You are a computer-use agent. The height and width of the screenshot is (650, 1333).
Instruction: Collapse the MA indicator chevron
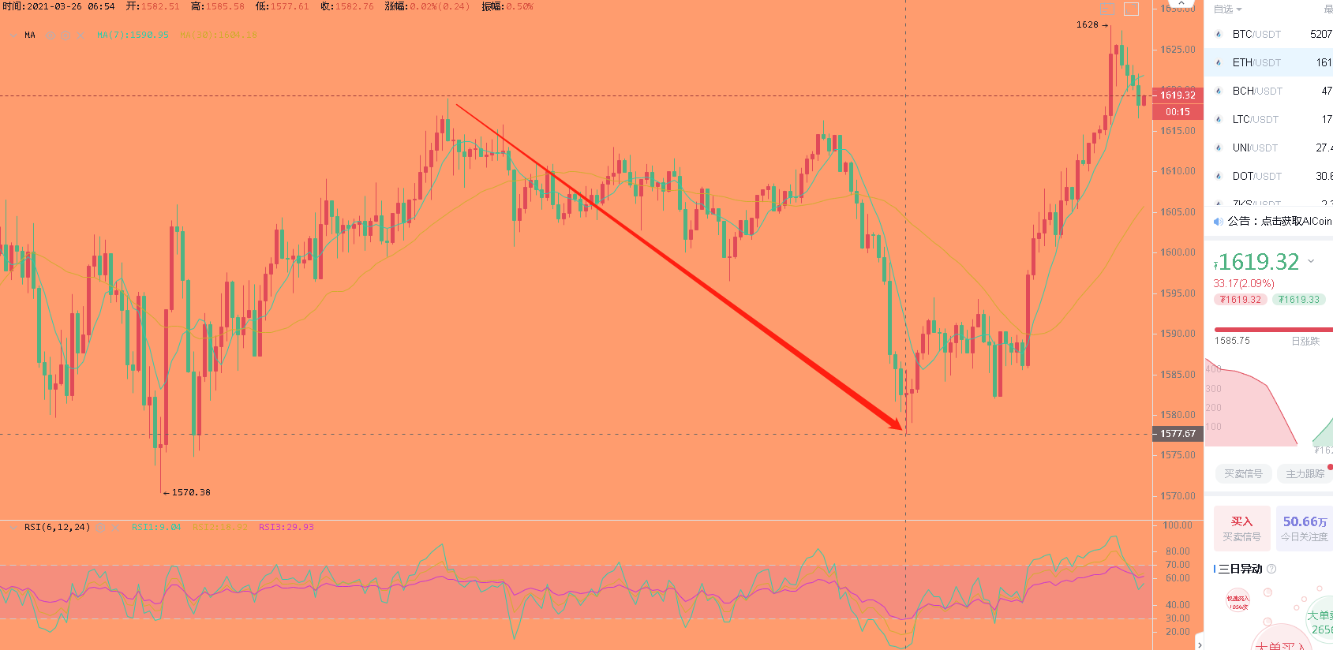(x=13, y=35)
